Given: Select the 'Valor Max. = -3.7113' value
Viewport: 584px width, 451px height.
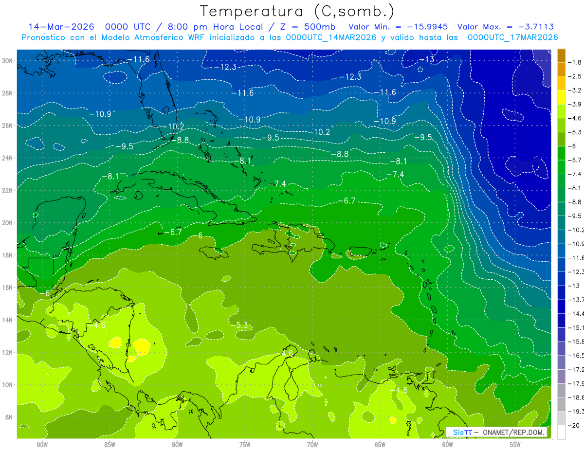Looking at the screenshot, I should tap(506, 27).
